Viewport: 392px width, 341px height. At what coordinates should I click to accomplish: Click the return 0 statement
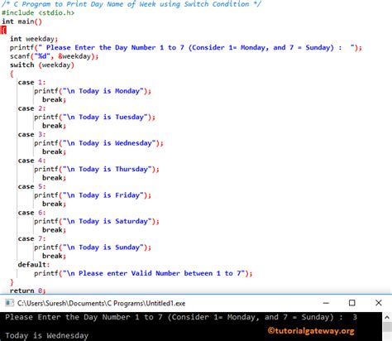click(x=28, y=291)
